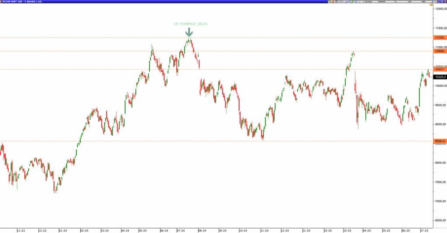This screenshot has width=447, height=233.
Task: Click the 02-24 date label on time axis
Action: coord(84,231)
